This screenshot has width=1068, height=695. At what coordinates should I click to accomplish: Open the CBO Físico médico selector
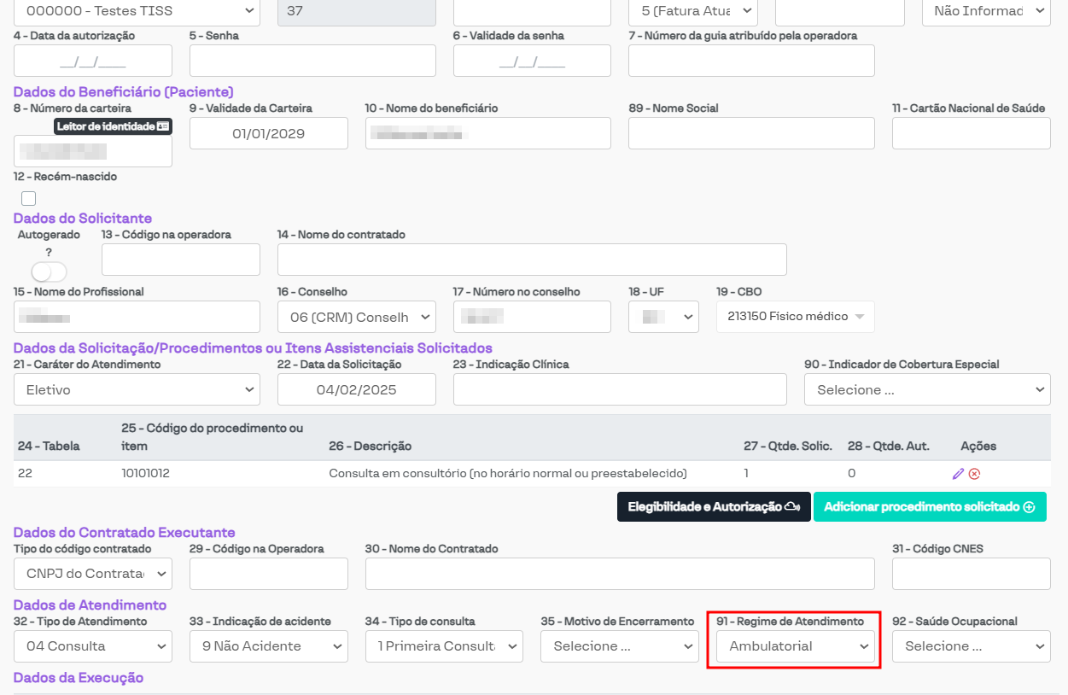(795, 317)
